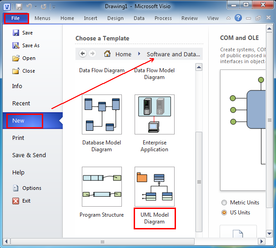Click the Visio application icon in title bar
276x248 pixels.
pyautogui.click(x=7, y=7)
